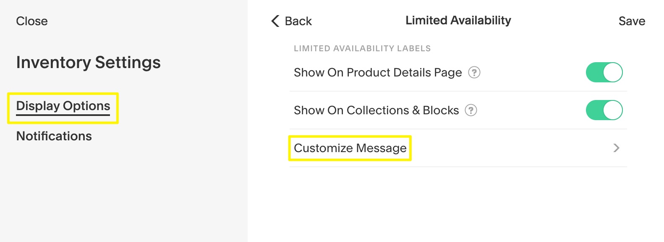Viewport: 664px width, 242px height.
Task: Click the Limited Availability panel title
Action: [458, 20]
